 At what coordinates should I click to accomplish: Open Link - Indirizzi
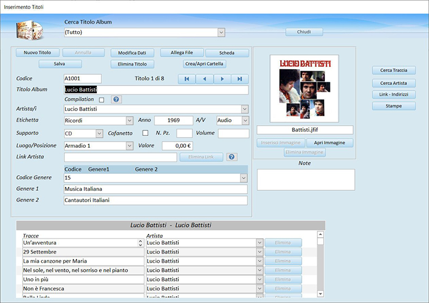click(x=394, y=95)
